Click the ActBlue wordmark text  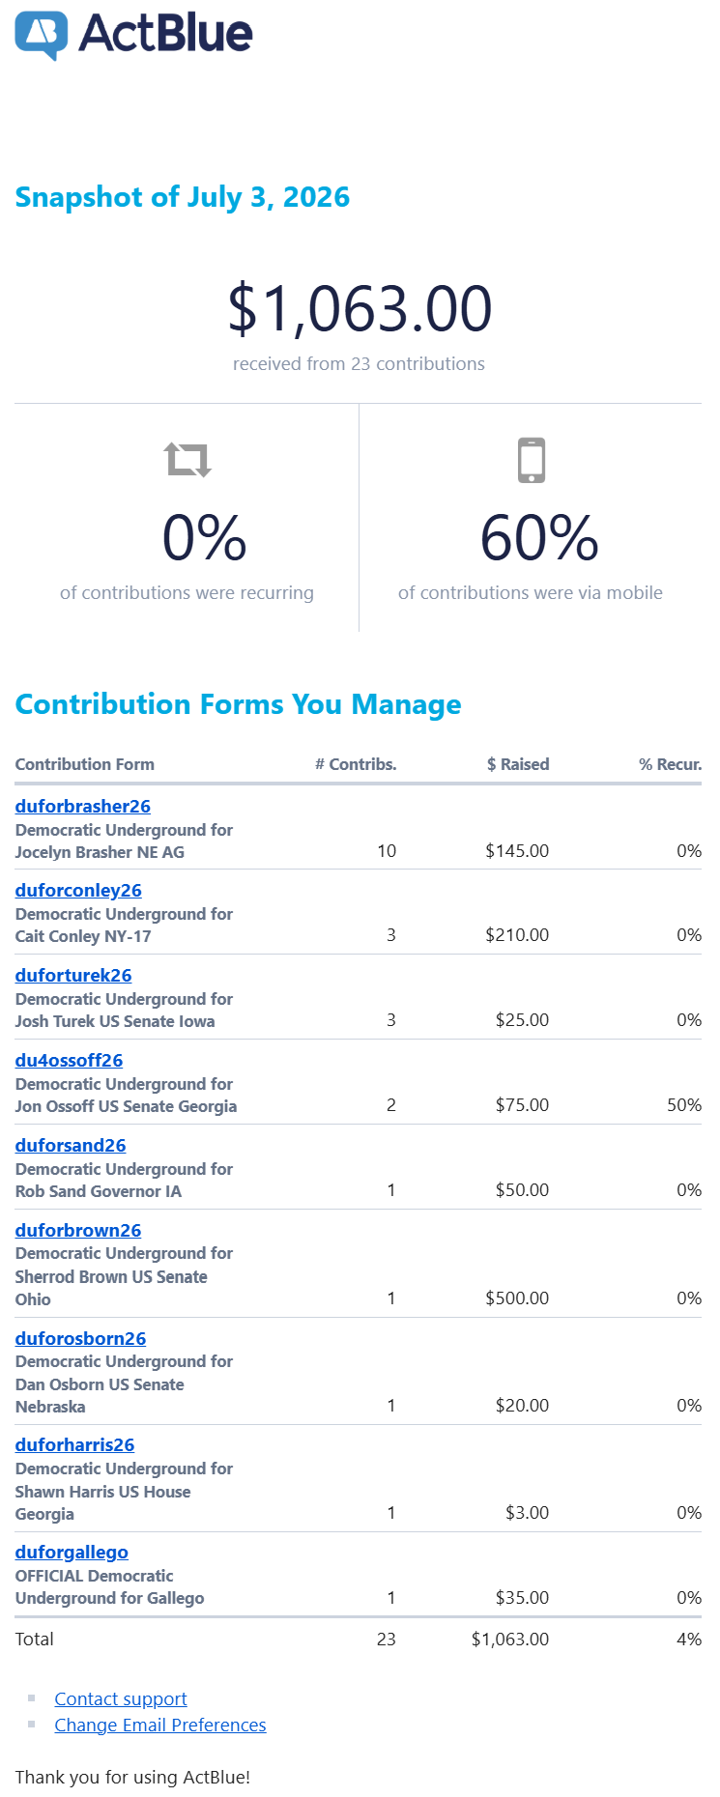click(165, 33)
